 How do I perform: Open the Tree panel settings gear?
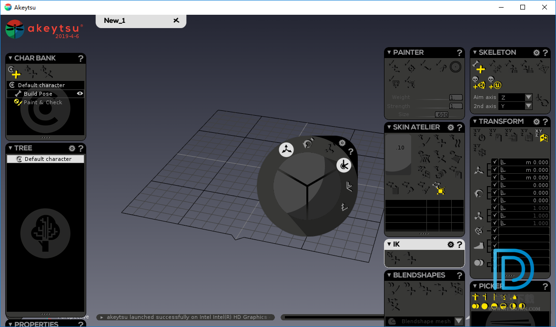click(x=72, y=148)
